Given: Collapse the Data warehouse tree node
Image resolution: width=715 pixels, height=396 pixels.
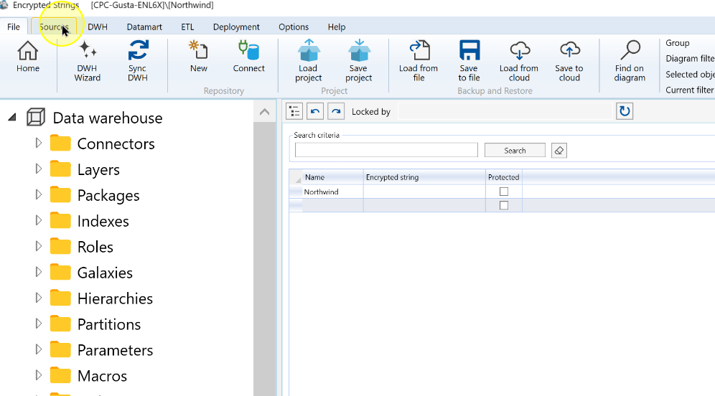Looking at the screenshot, I should [12, 118].
